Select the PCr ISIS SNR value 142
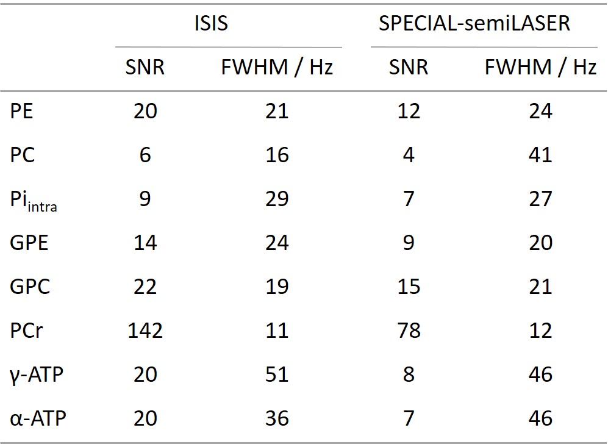Viewport: 608px width, 447px height. click(x=145, y=331)
